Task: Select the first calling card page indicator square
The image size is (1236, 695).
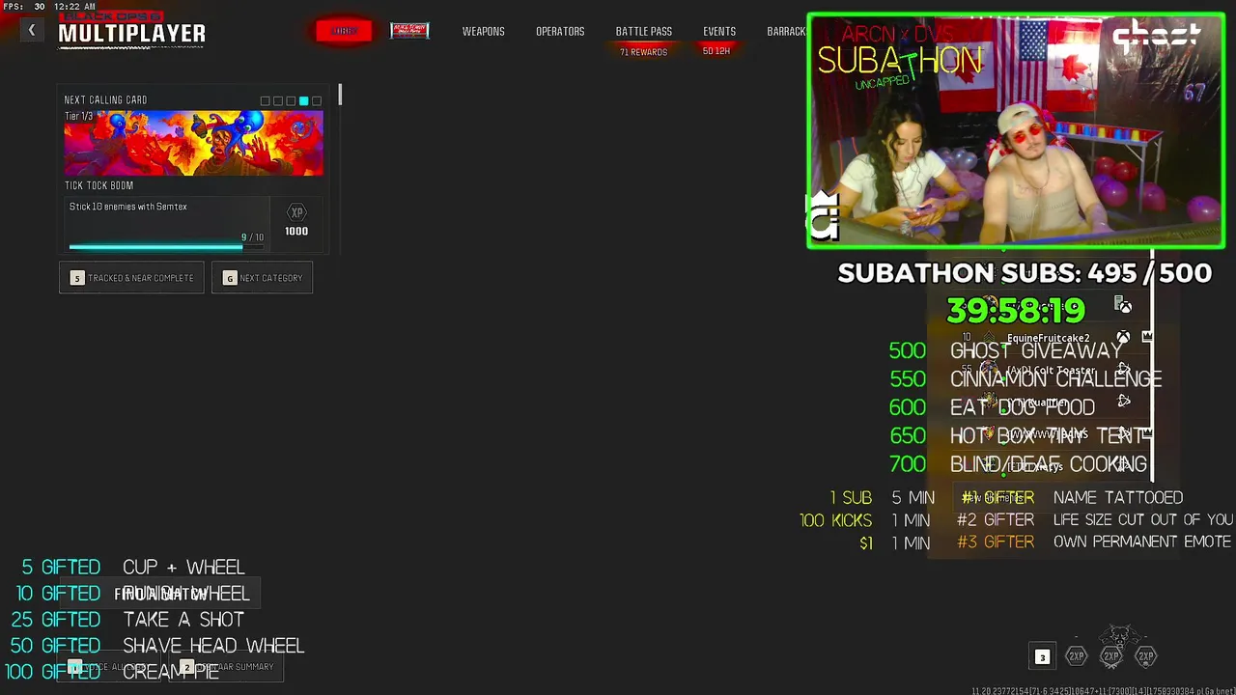Action: pyautogui.click(x=265, y=101)
